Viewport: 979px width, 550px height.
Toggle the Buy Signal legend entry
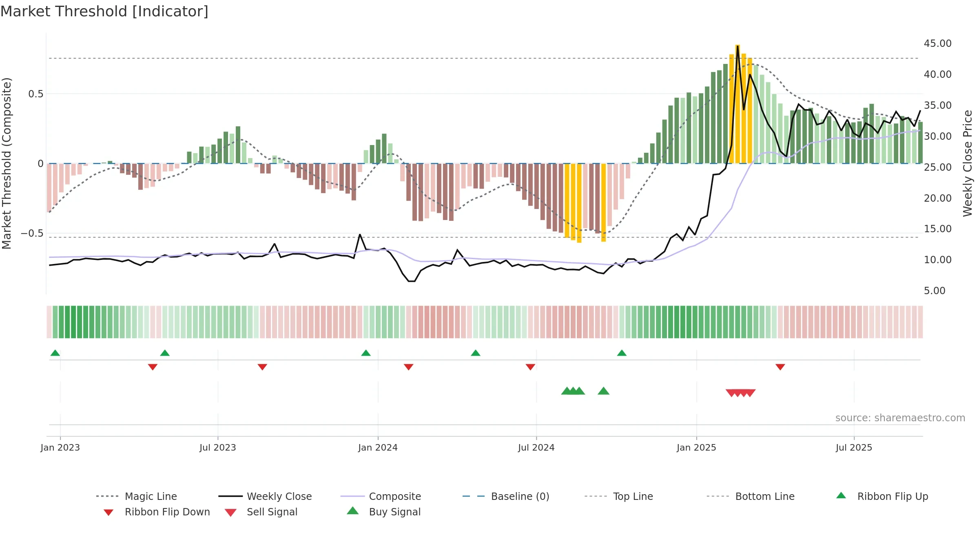383,512
